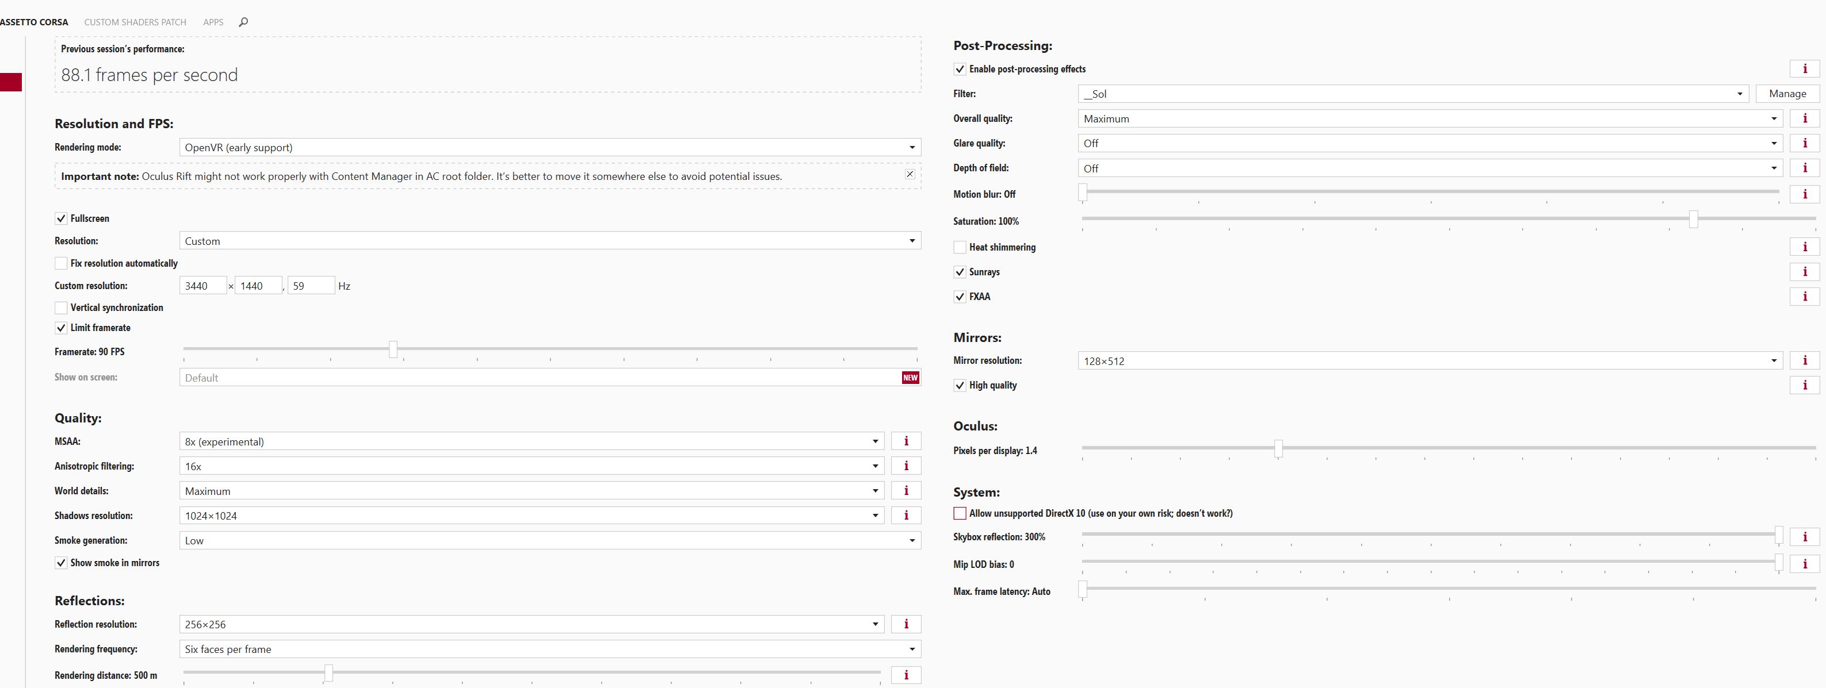Disable the Sunrays checkbox
Screen dimensions: 1826x688
pyautogui.click(x=960, y=272)
